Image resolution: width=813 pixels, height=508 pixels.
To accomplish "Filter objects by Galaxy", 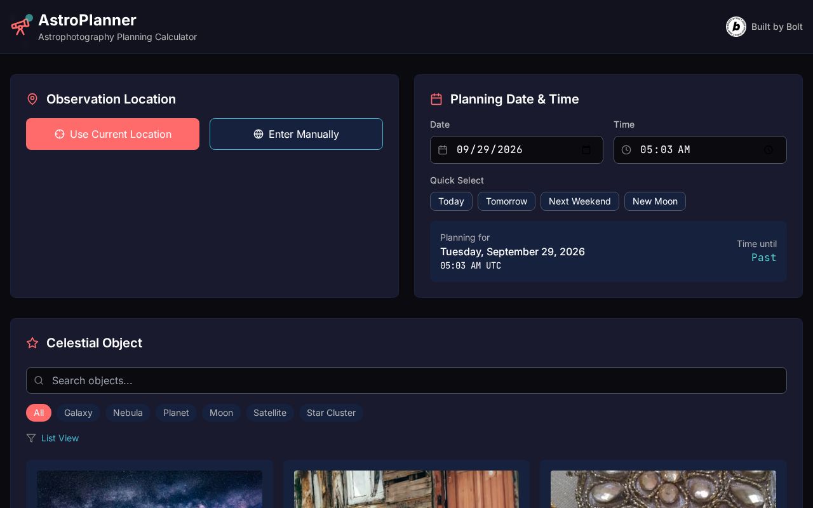I will [x=78, y=413].
